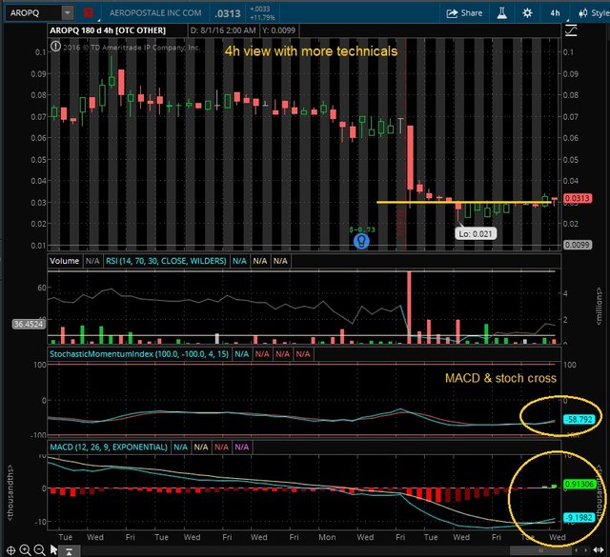This screenshot has height=557, width=610.
Task: Click the zoom out magnifier icon
Action: pyautogui.click(x=39, y=550)
